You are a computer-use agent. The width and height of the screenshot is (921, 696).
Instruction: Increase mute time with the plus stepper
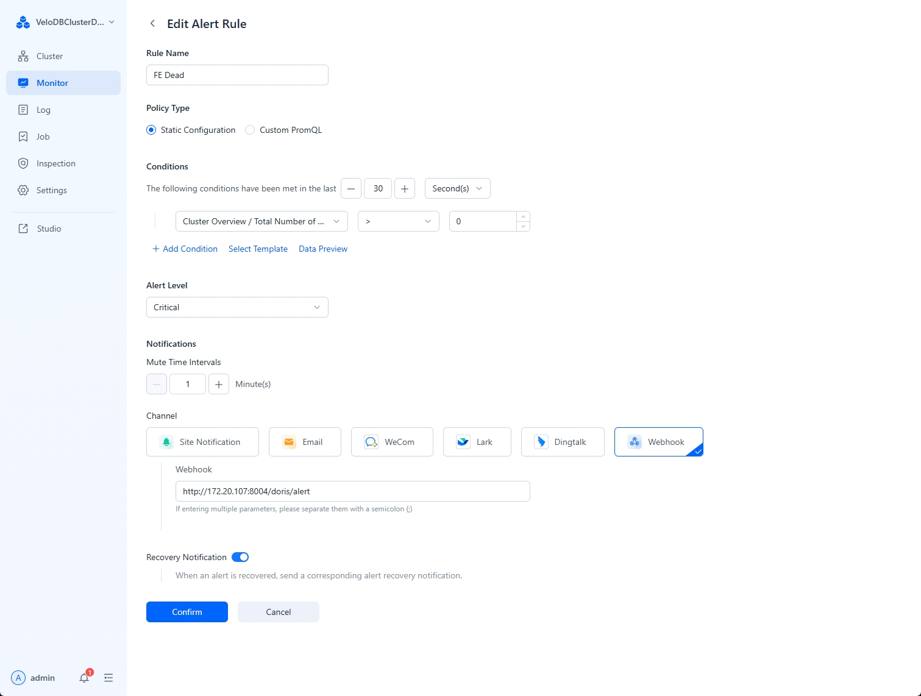218,384
